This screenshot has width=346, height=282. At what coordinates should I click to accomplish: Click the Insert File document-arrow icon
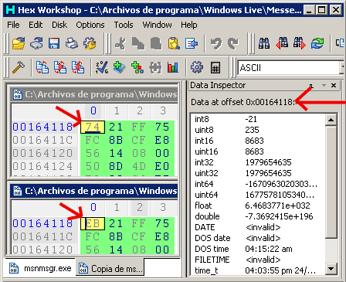click(x=192, y=43)
